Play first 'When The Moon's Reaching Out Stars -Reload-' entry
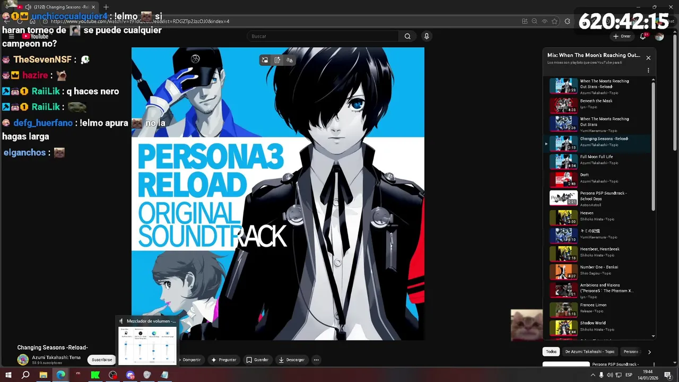Screen dimensions: 679x382 (597, 85)
